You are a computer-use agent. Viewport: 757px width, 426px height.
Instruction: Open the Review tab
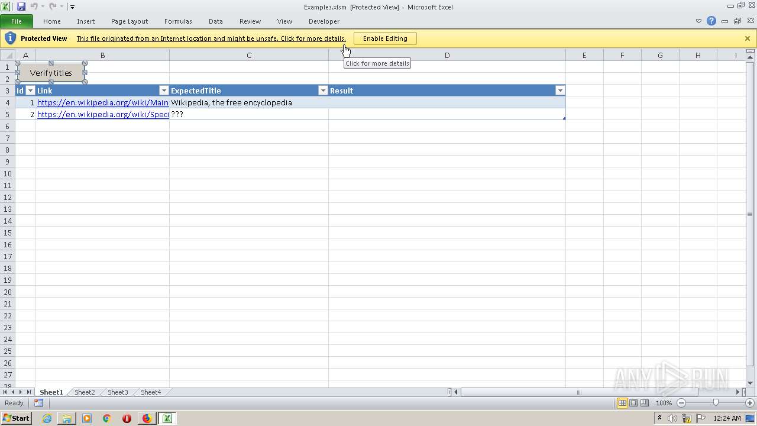coord(250,21)
